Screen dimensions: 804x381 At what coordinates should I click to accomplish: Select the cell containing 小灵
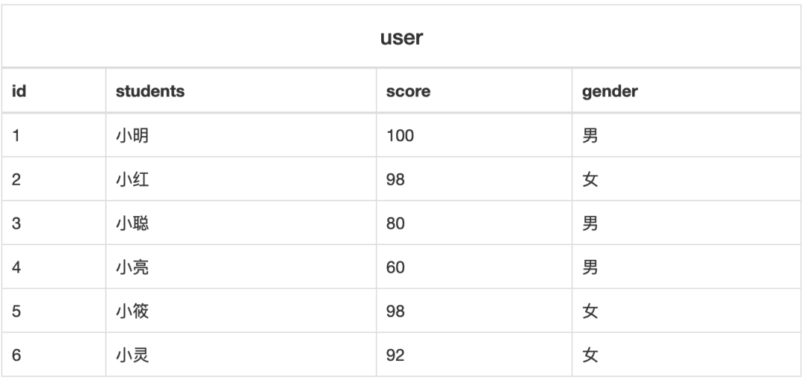point(133,355)
